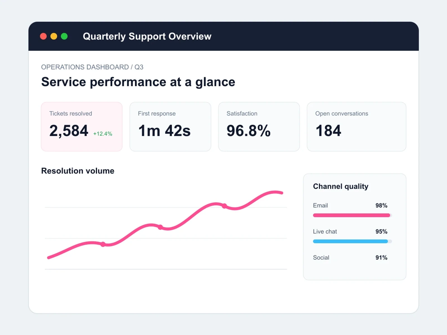Click the 'First response' card label
Image resolution: width=447 pixels, height=335 pixels.
point(157,114)
